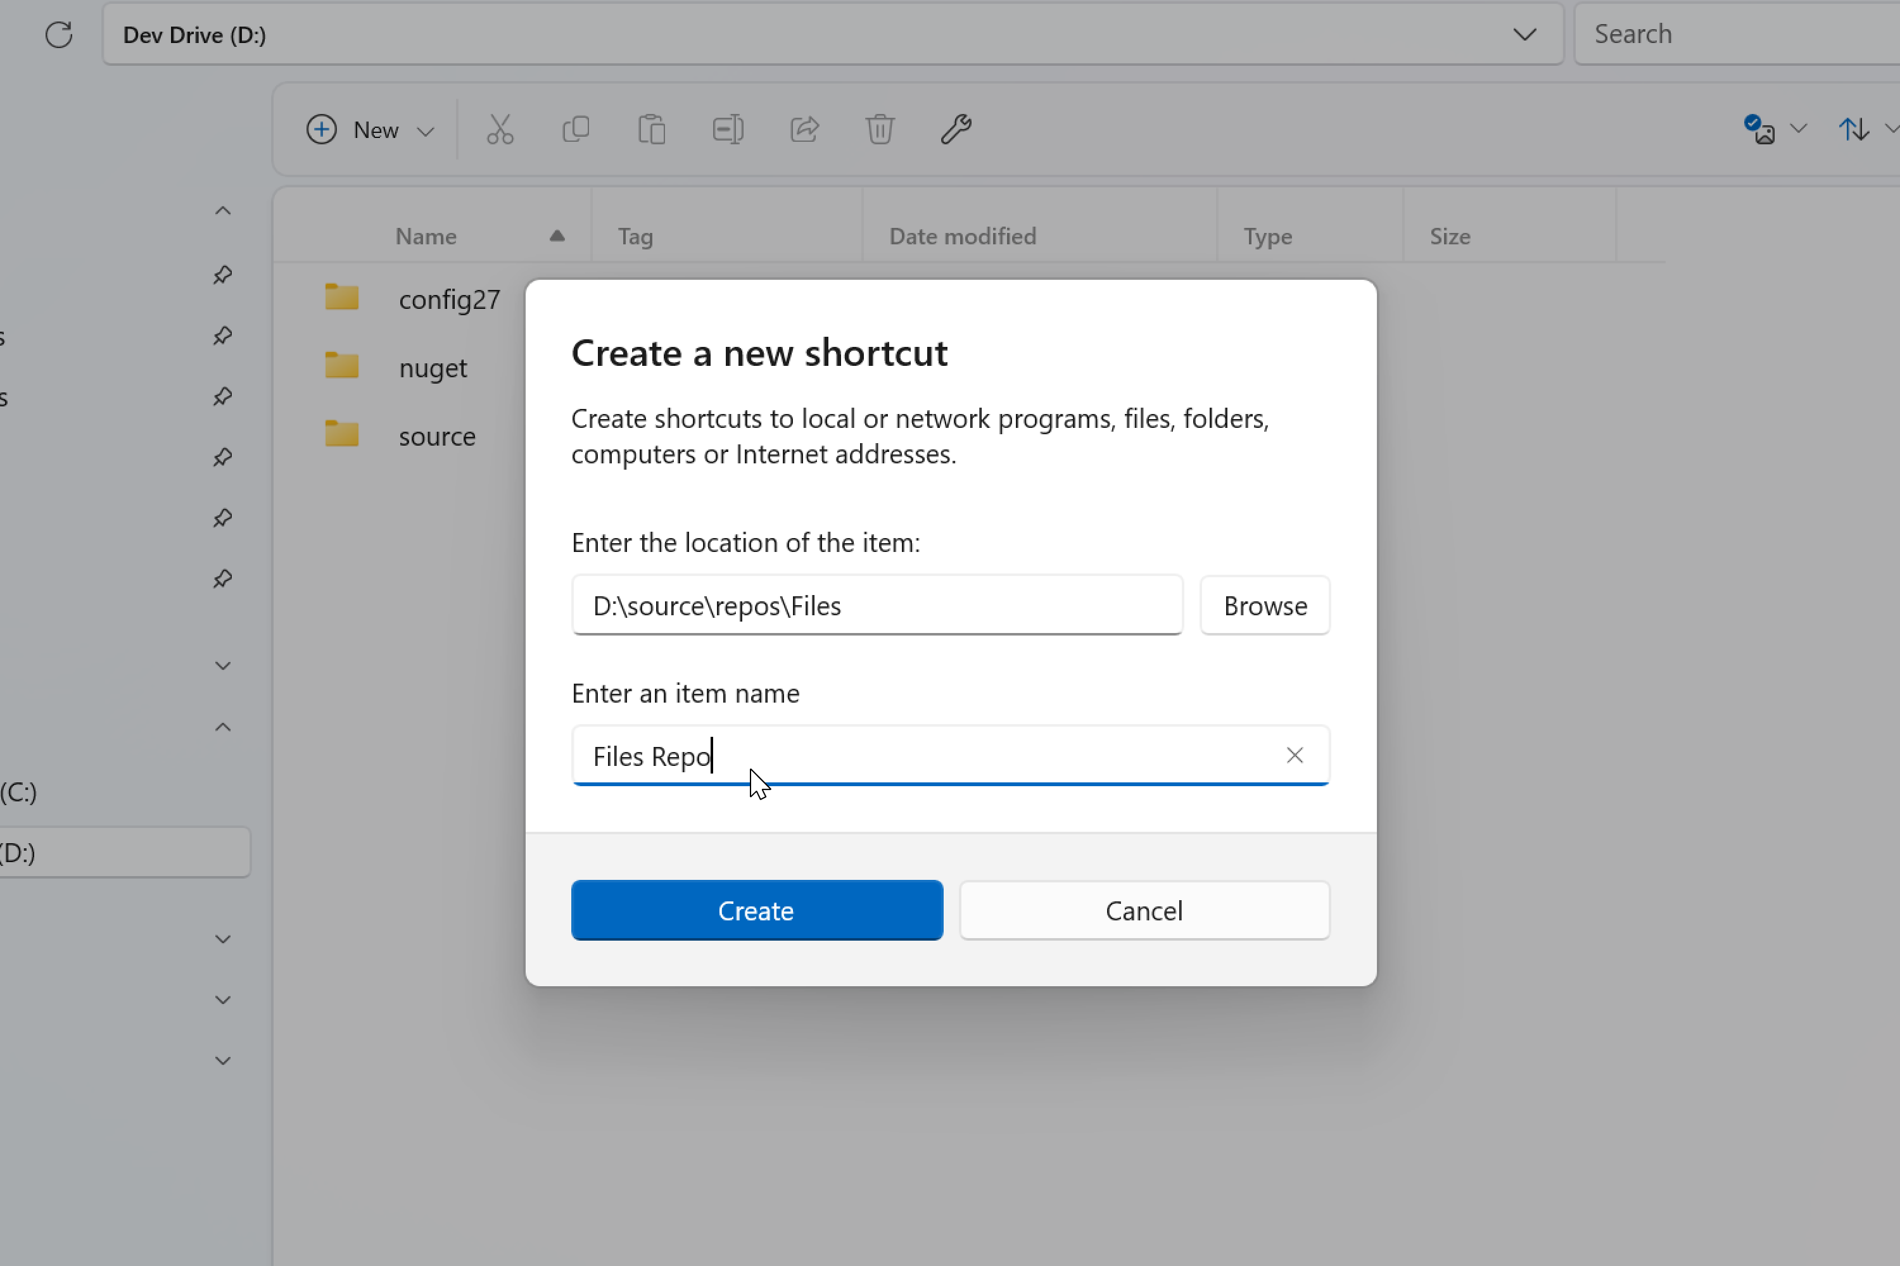
Task: Paste from the clipboard
Action: 652,129
